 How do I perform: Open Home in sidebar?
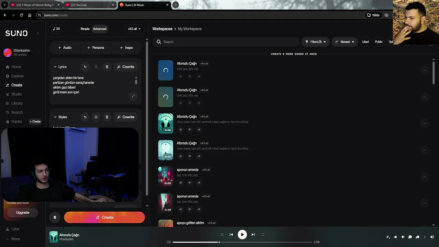(14, 67)
